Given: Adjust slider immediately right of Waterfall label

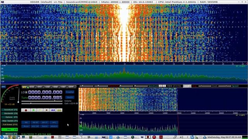Looking at the screenshot, I should (x=127, y=86).
